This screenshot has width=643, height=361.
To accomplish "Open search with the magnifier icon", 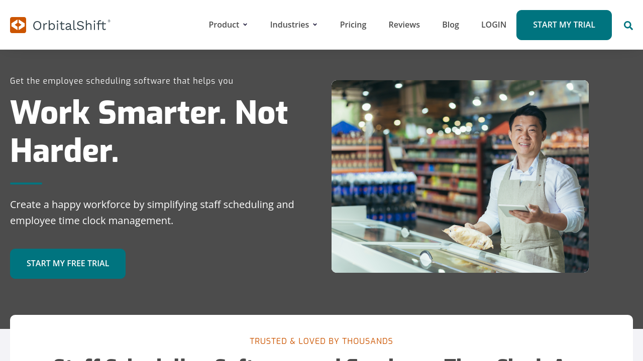I will tap(628, 26).
